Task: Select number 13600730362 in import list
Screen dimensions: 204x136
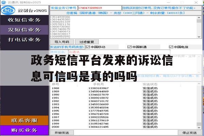Action: (60, 27)
